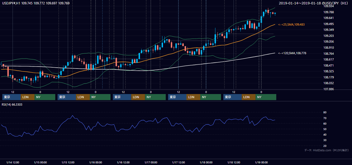The image size is (352, 165).
Task: Select the LDN session bar for January 16
Action: pyautogui.click(x=138, y=97)
